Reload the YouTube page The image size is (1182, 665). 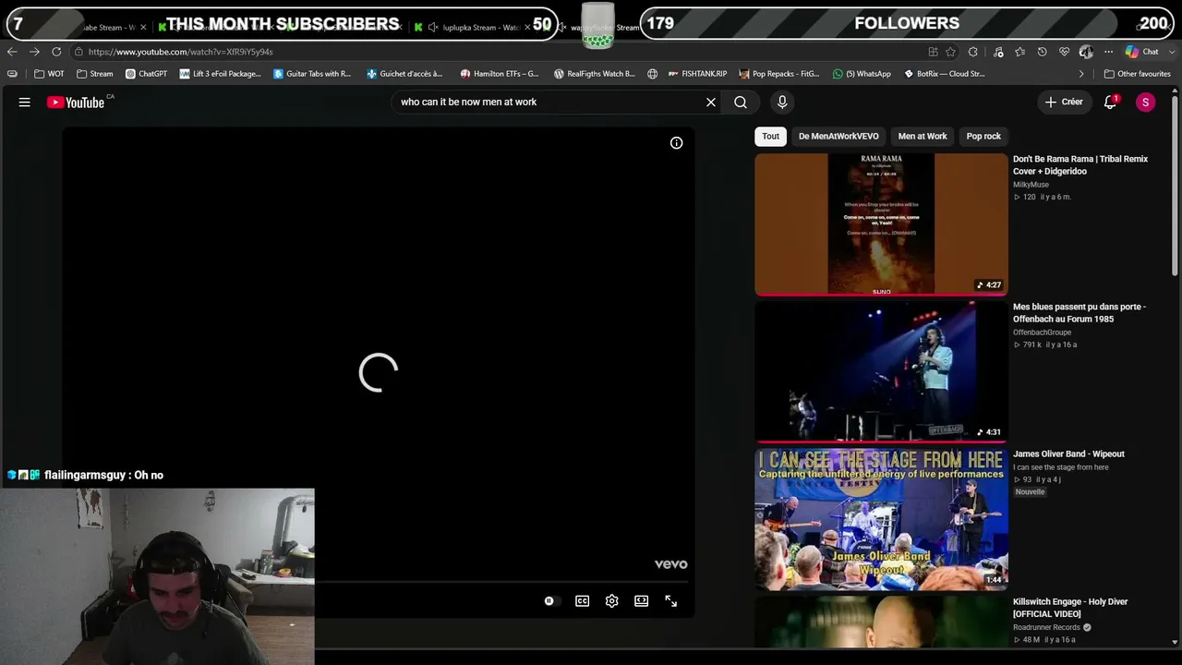click(x=56, y=52)
